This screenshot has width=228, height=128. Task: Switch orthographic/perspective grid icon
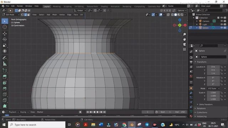[185, 49]
